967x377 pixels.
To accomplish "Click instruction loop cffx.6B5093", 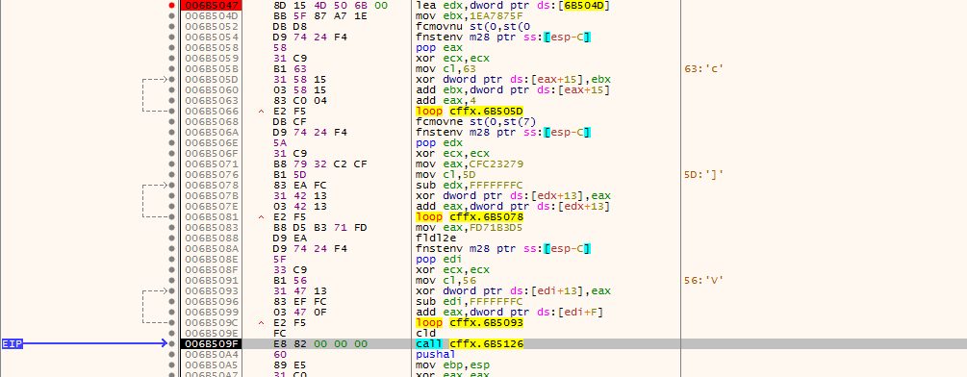I will coord(470,323).
